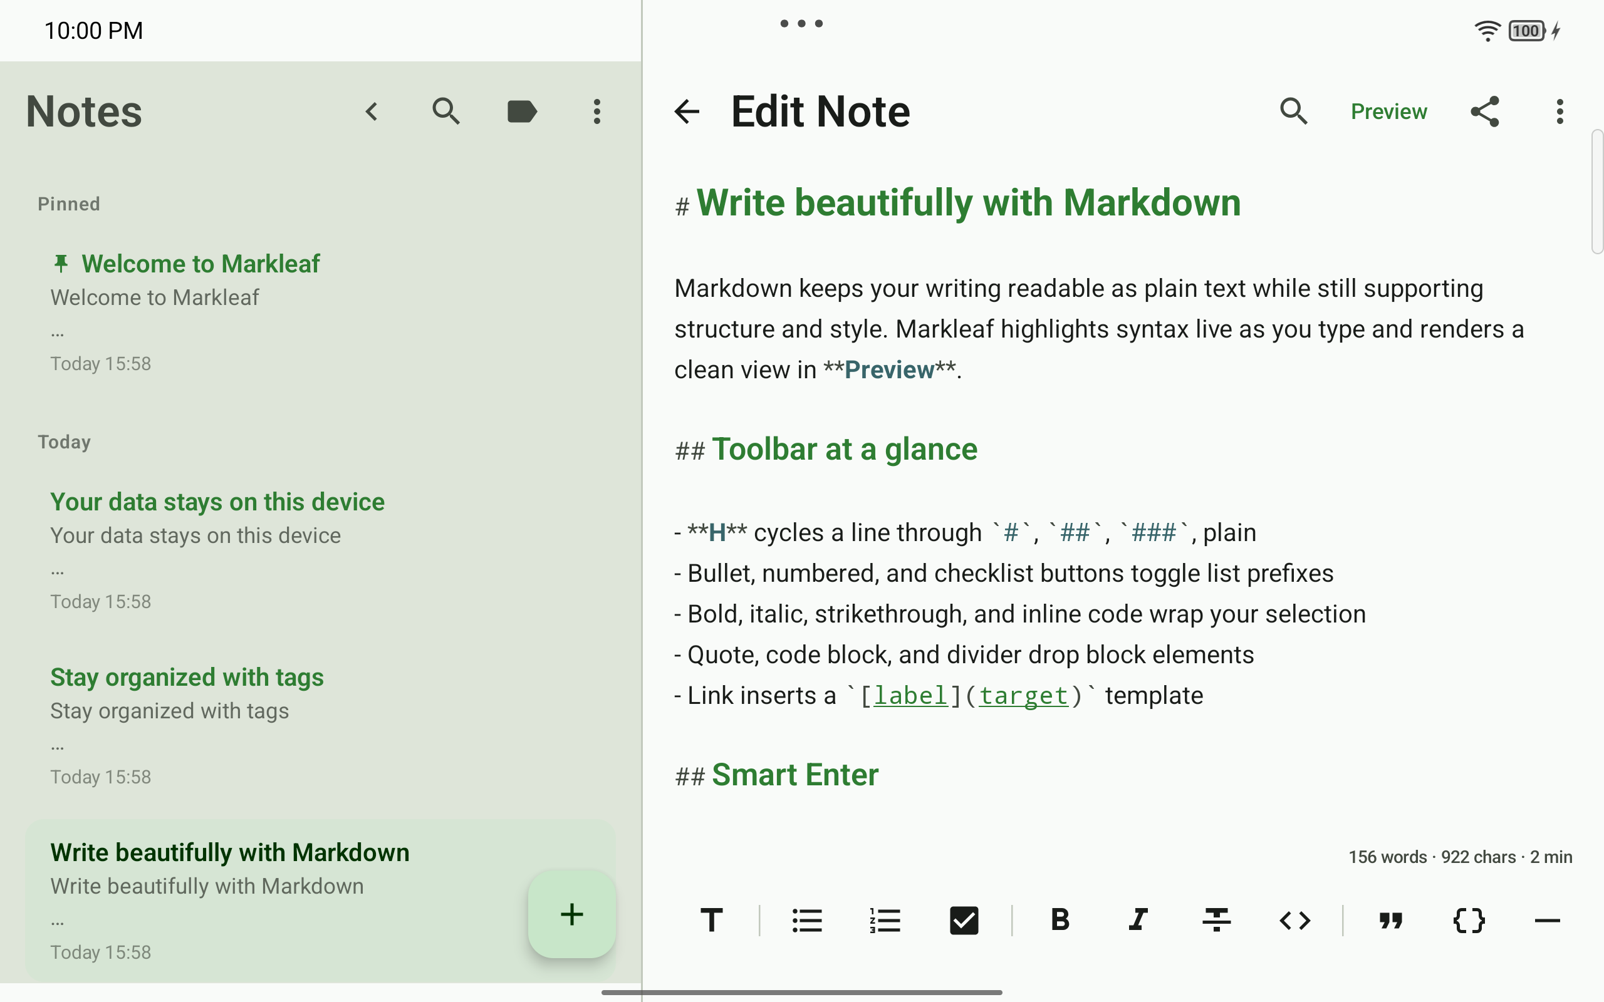Toggle bullet list formatting

point(806,921)
